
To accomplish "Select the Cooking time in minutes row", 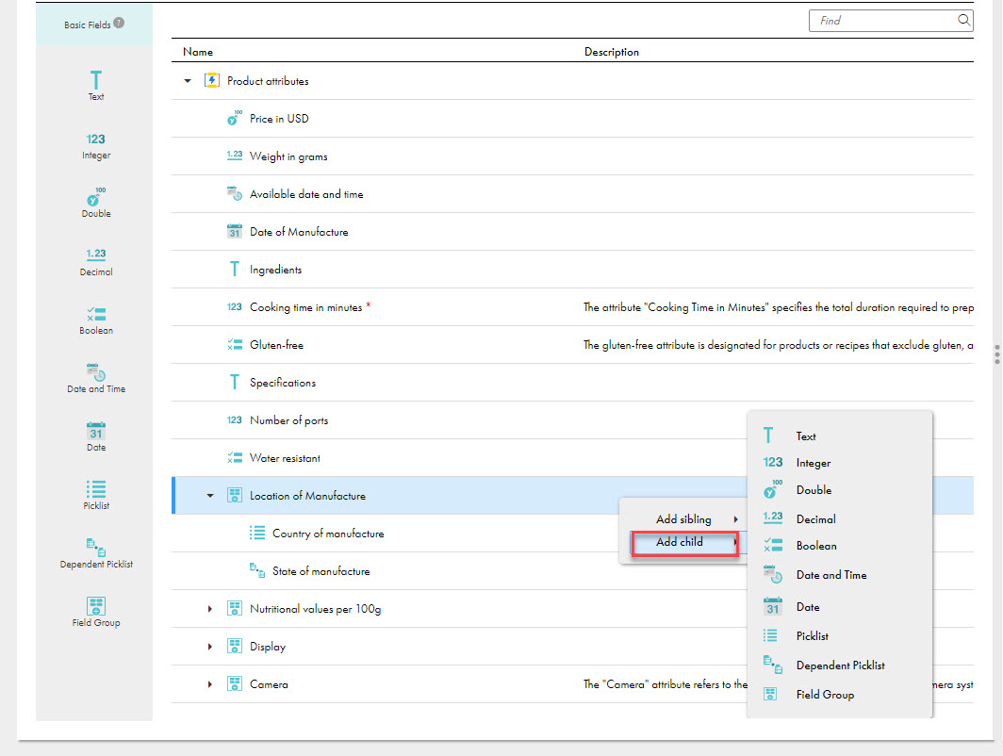I will pos(572,307).
